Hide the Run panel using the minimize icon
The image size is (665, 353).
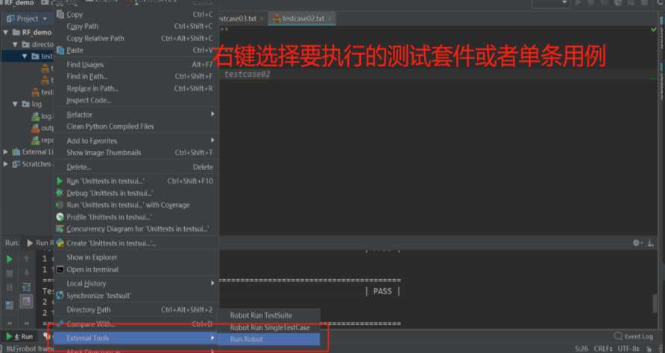click(651, 243)
